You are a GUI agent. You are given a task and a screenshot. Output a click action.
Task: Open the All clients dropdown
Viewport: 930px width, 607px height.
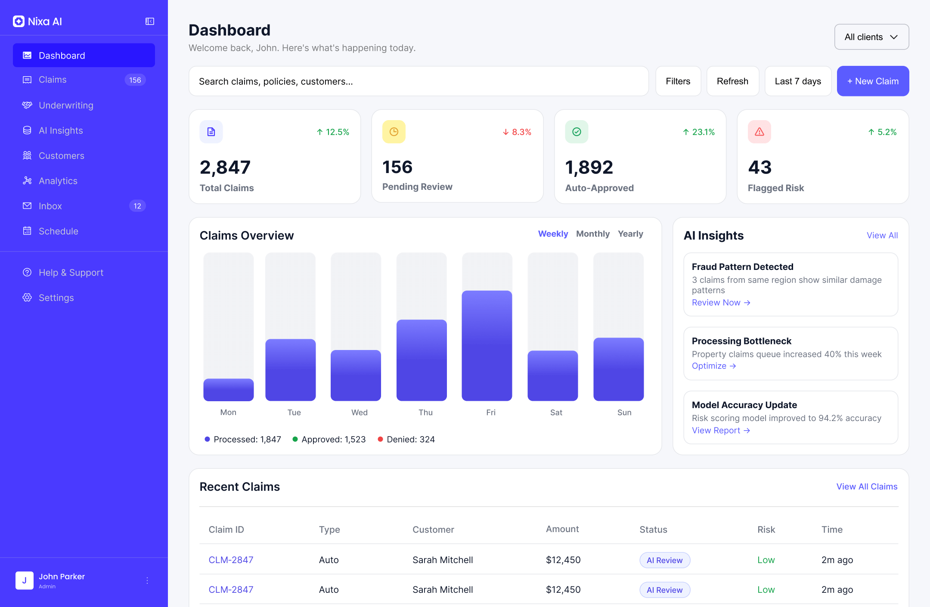pyautogui.click(x=871, y=37)
